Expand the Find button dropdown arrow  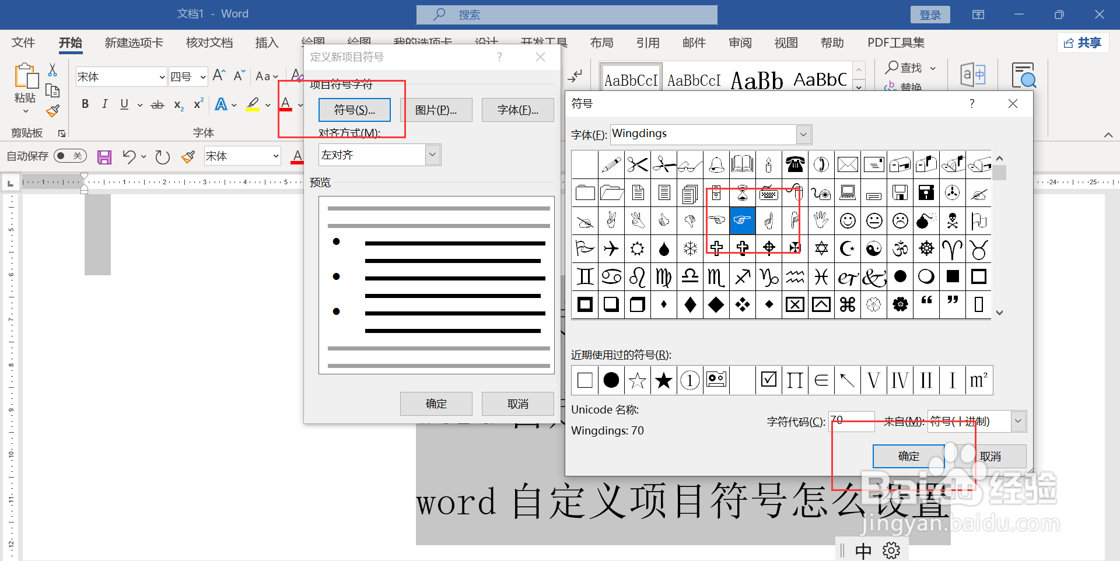[x=933, y=69]
